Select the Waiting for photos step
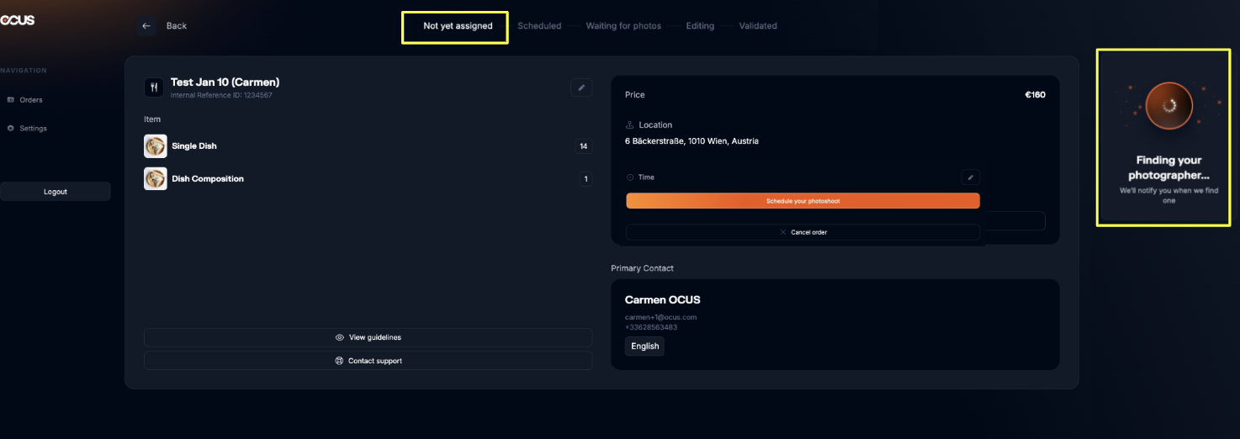The height and width of the screenshot is (439, 1240). tap(623, 26)
